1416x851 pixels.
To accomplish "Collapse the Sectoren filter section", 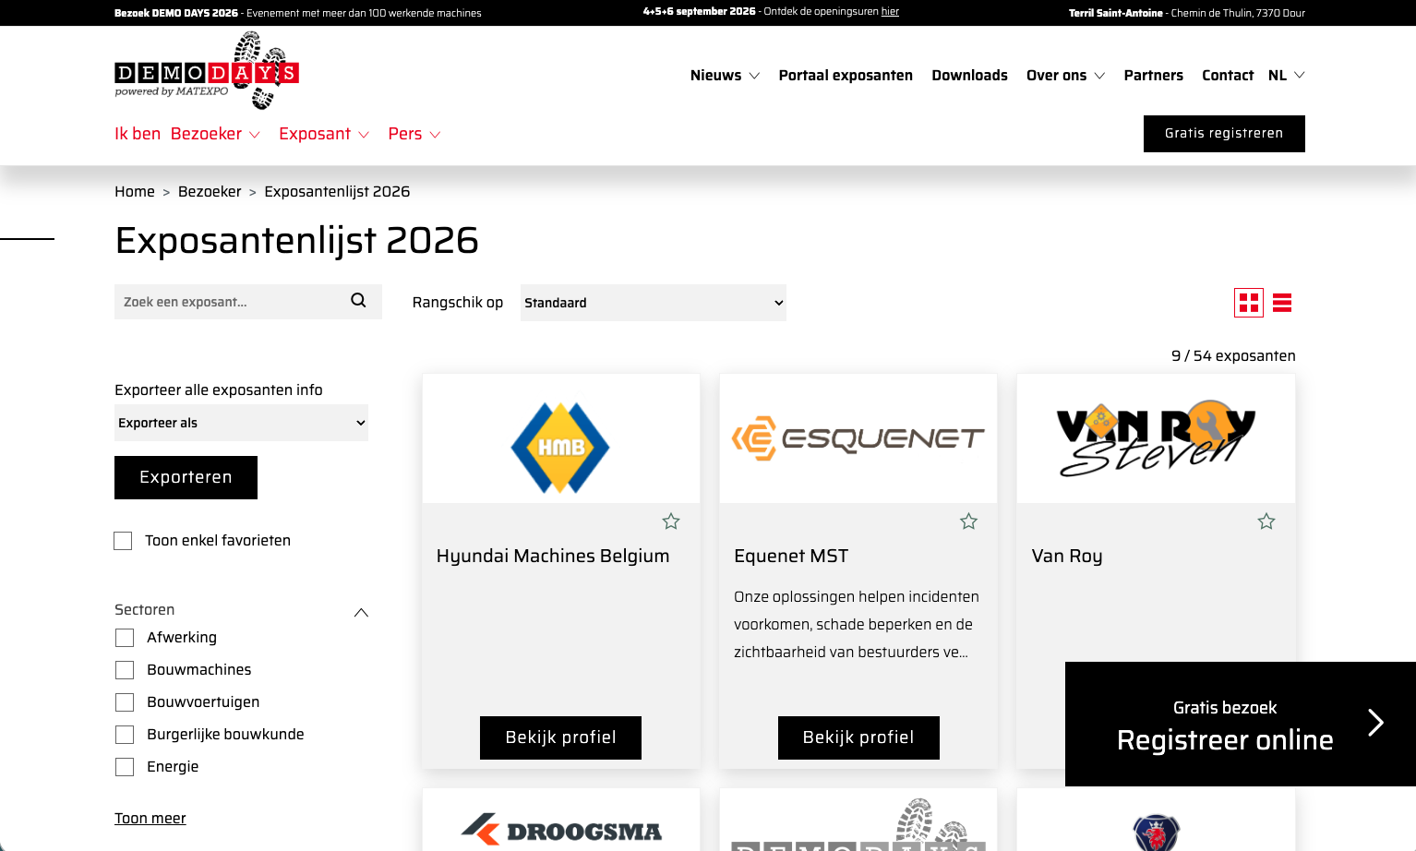I will tap(361, 612).
